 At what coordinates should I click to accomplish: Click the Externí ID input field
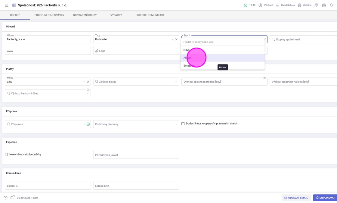click(x=48, y=186)
